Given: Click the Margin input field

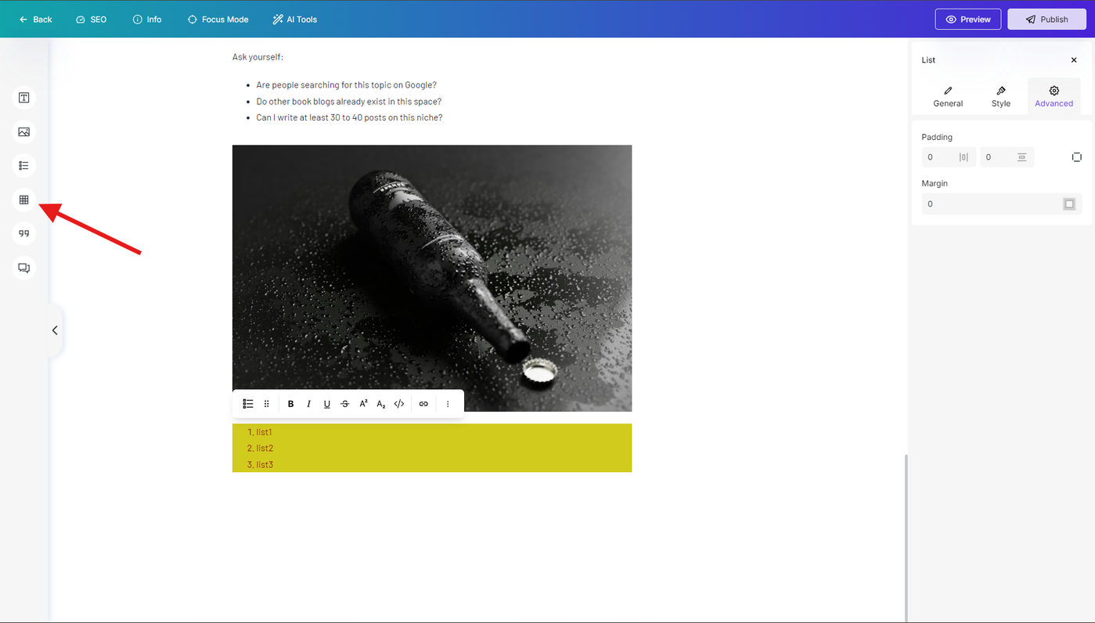Looking at the screenshot, I should click(1002, 203).
